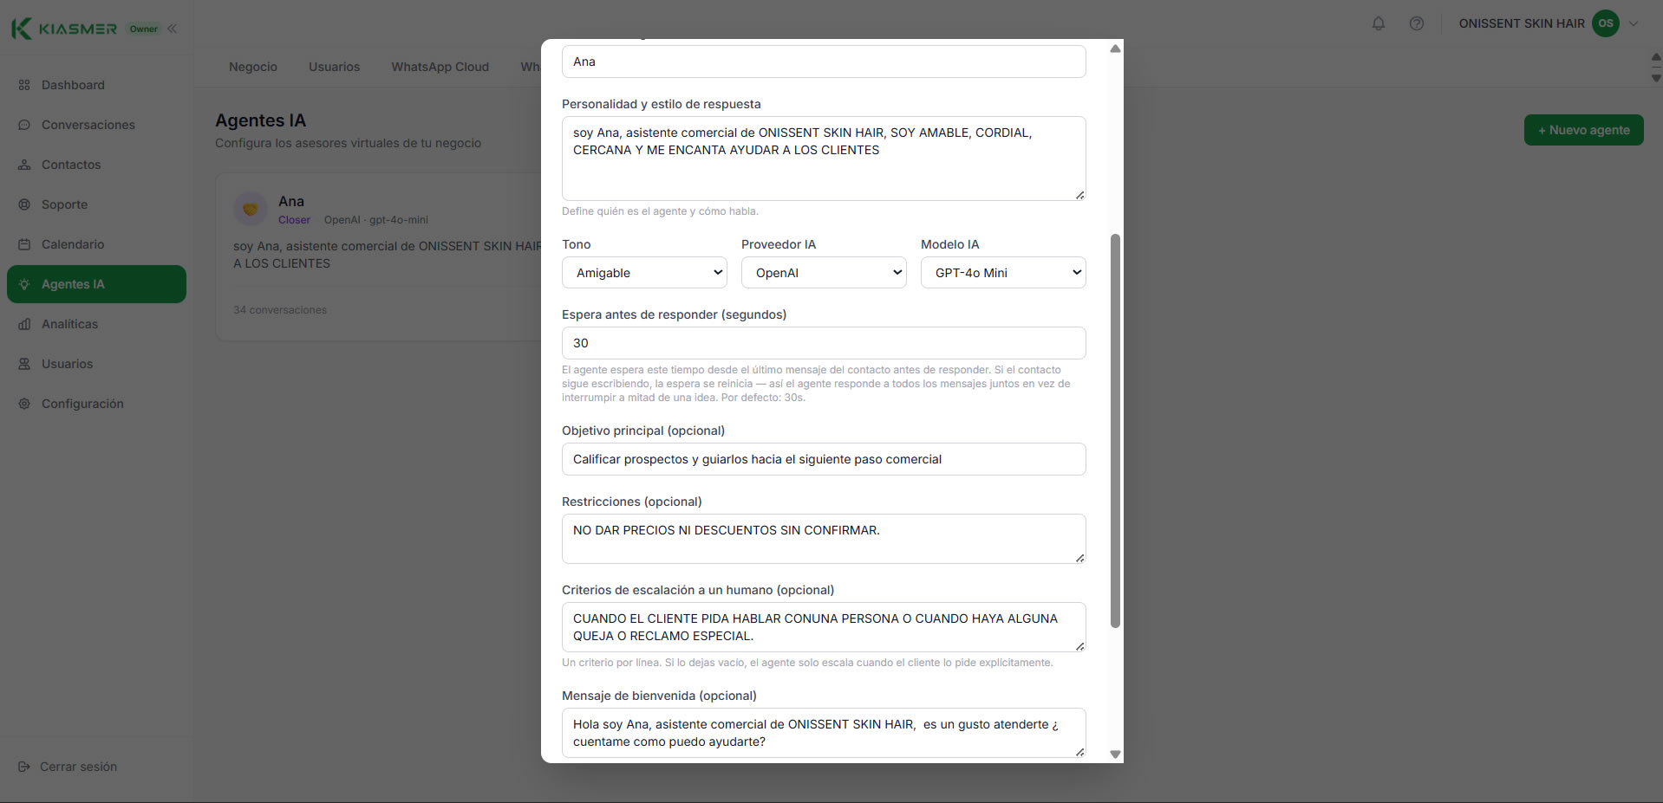Click the Agentes IA page heading
1663x803 pixels.
261,120
